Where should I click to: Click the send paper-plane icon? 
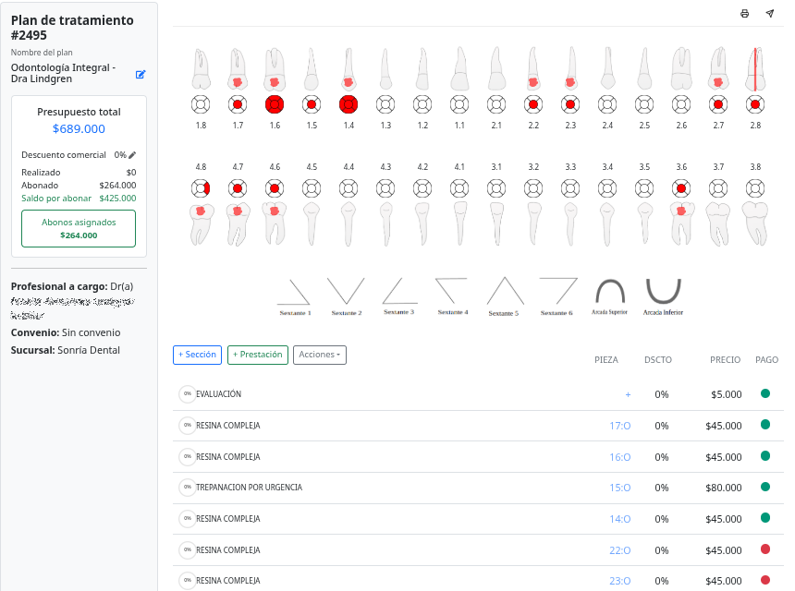(770, 13)
